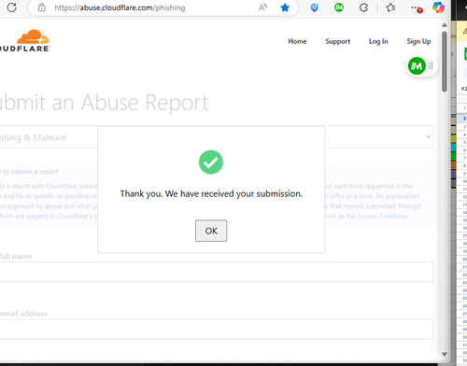
Task: Click the email address input field
Action: point(217,330)
